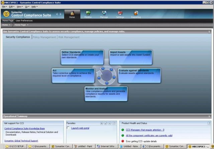Open help for Product Health and Status
This screenshot has width=214, height=149.
209,123
